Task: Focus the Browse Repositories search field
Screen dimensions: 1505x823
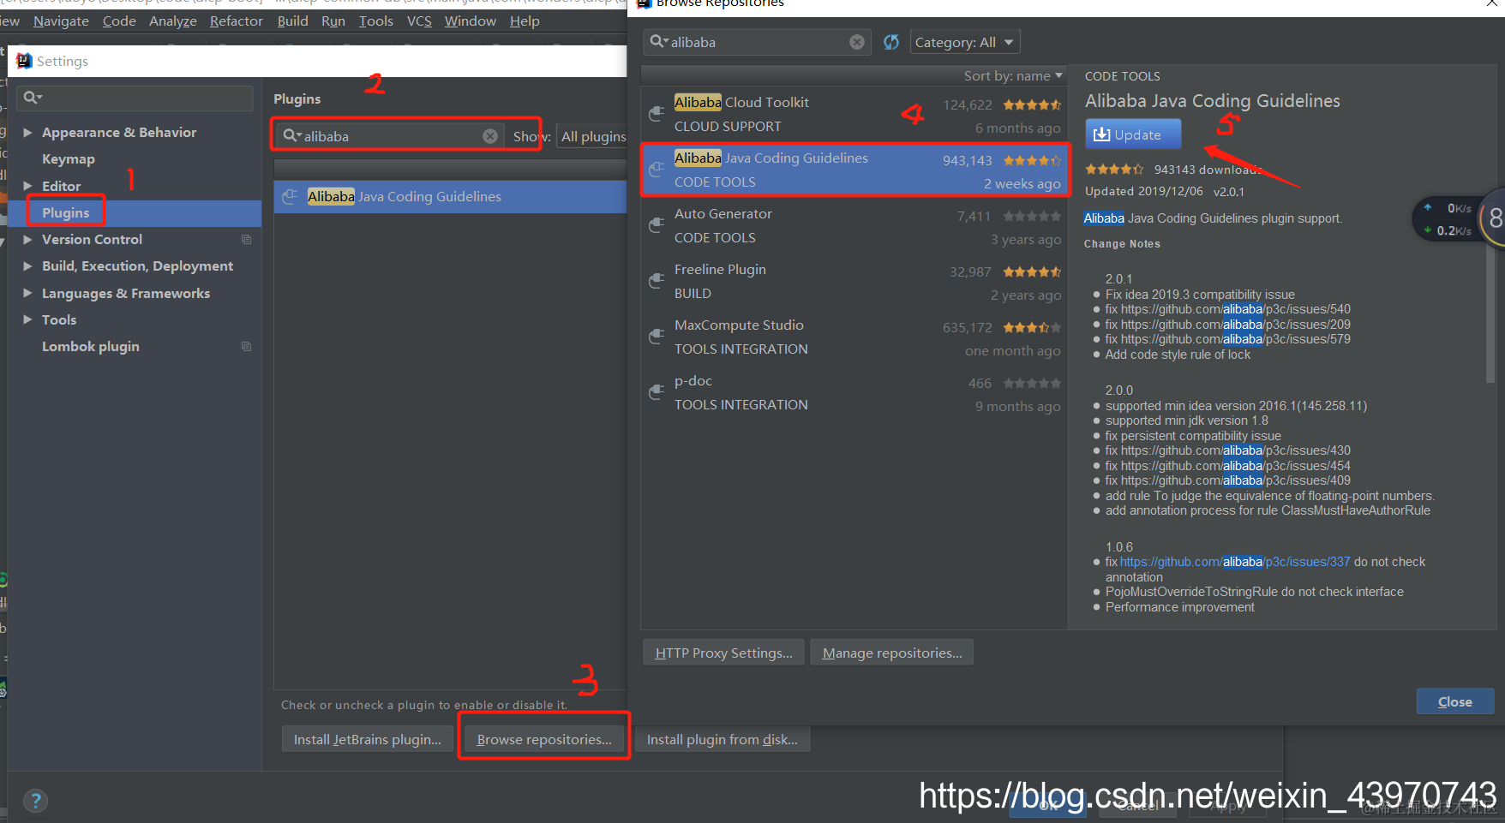Action: [756, 42]
